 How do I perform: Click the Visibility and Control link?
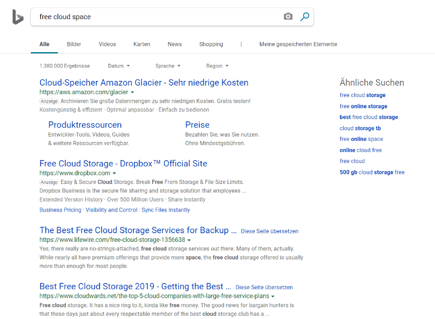click(x=111, y=210)
